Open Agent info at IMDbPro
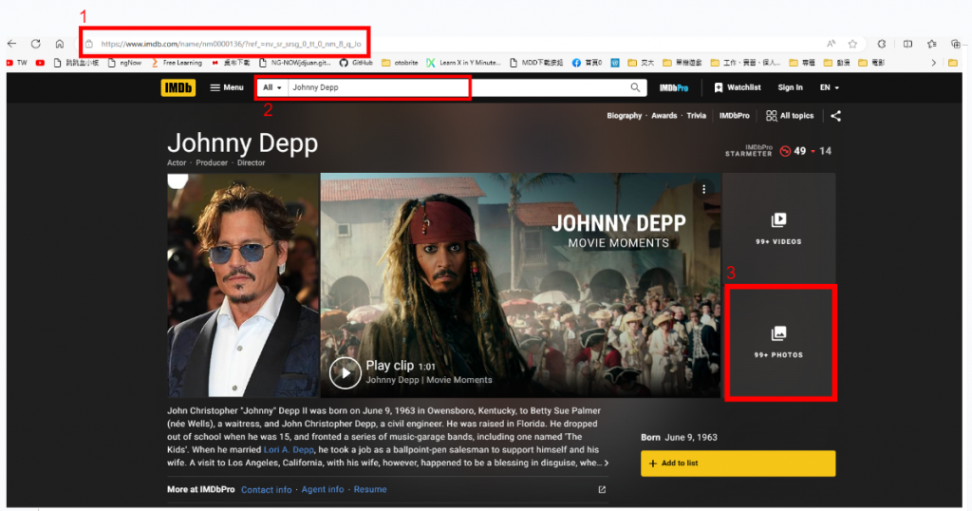The width and height of the screenshot is (972, 511). pos(323,490)
